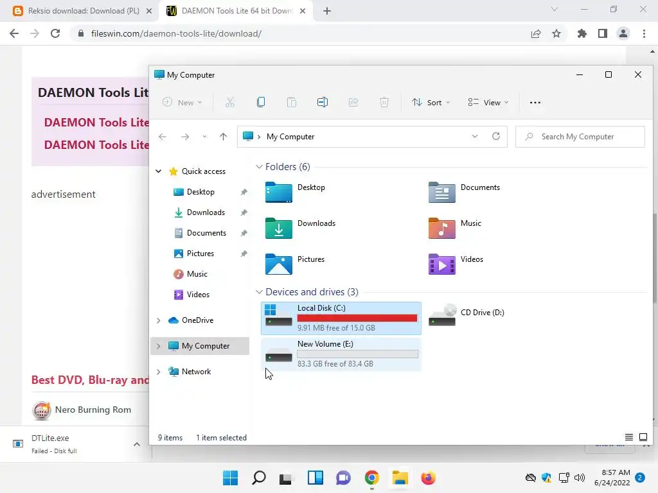Image resolution: width=658 pixels, height=493 pixels.
Task: Select Pictures in Quick access
Action: click(x=200, y=253)
